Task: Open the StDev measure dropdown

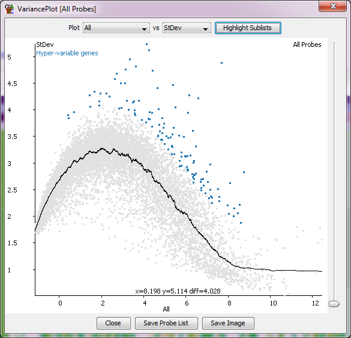Action: (187, 28)
